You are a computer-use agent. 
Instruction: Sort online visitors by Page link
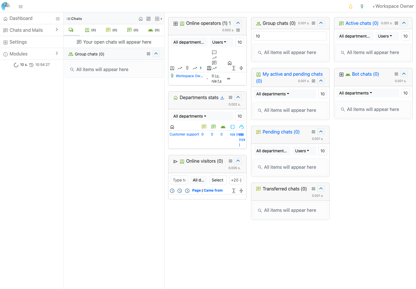pyautogui.click(x=196, y=190)
